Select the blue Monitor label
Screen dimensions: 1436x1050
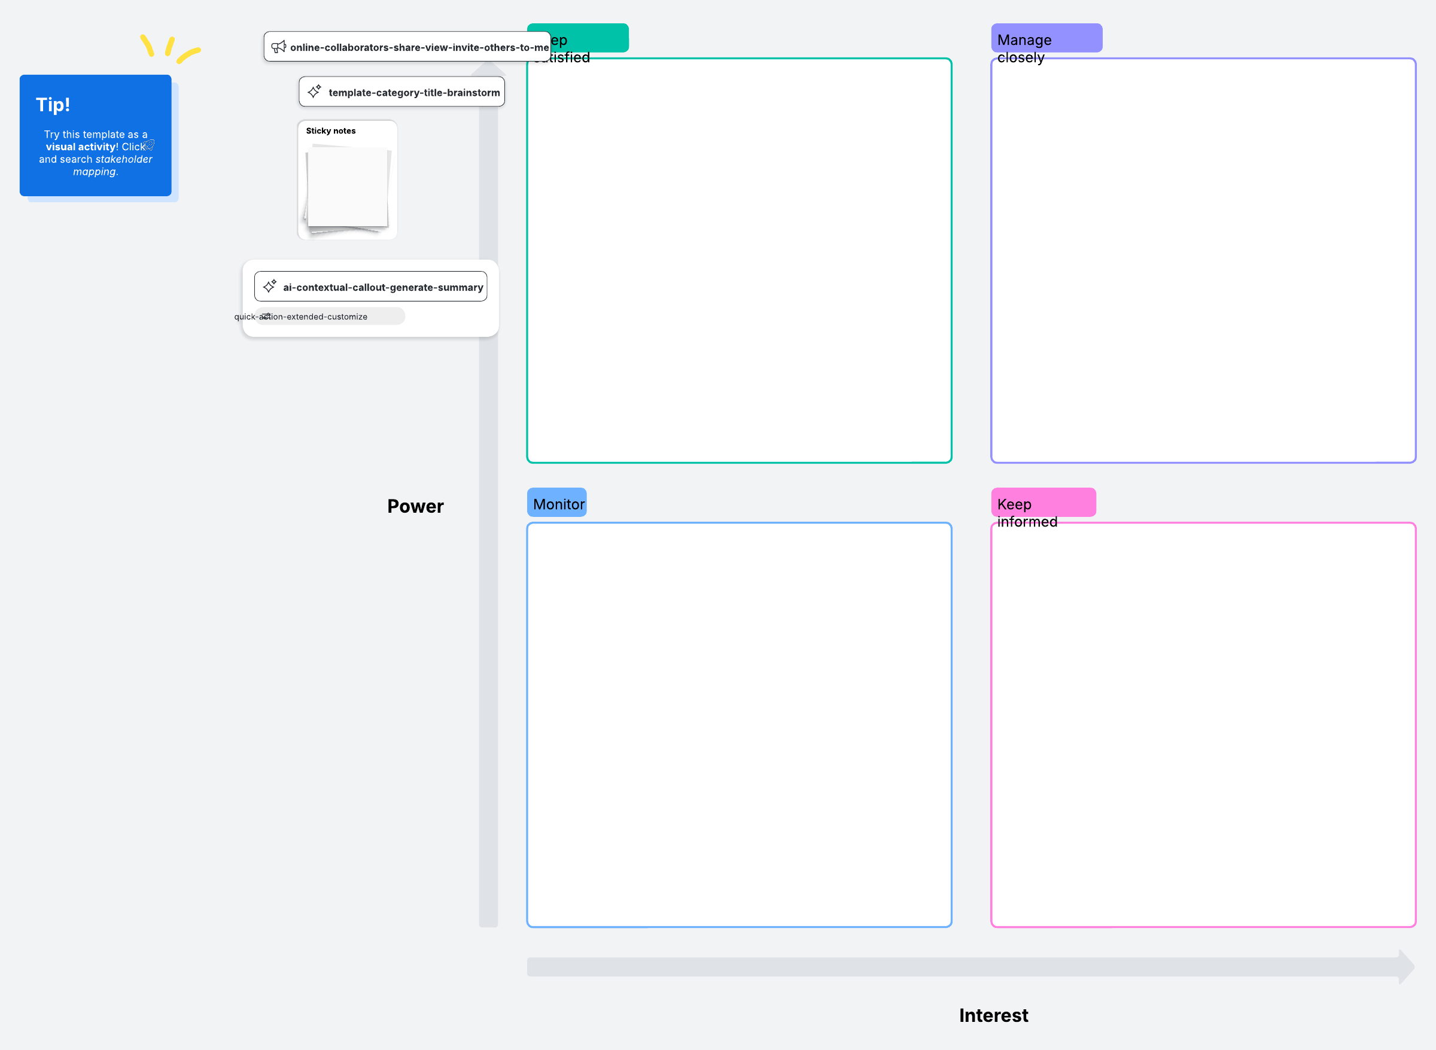point(557,503)
